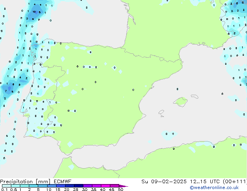247x191 pixels.
Task: Pick the 45–50 mm legend swatch
Action: [115, 186]
